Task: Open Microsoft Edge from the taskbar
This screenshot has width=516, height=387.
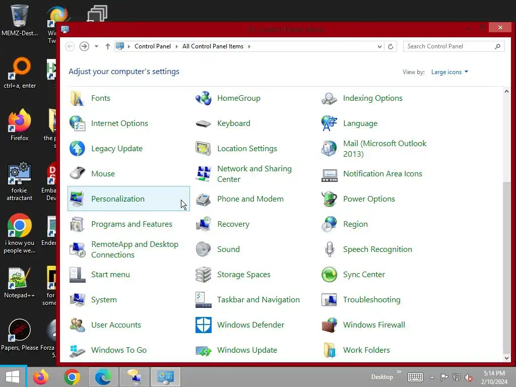Action: click(103, 377)
